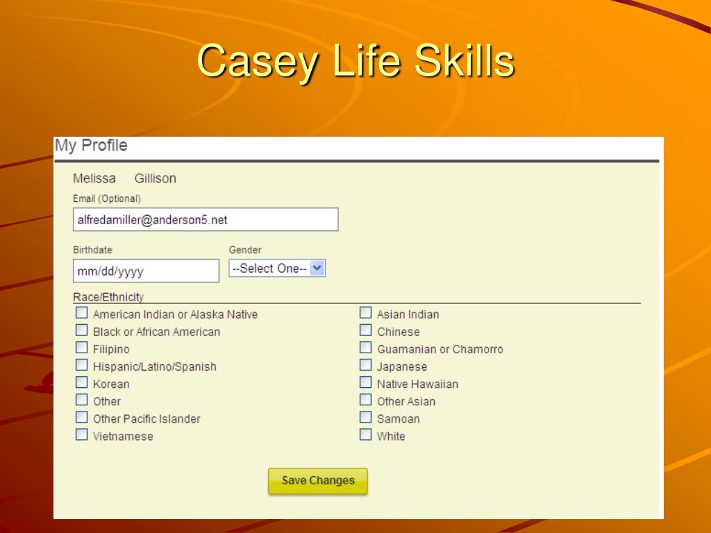The image size is (711, 533).
Task: Check the Asian Indian box
Action: click(x=365, y=313)
